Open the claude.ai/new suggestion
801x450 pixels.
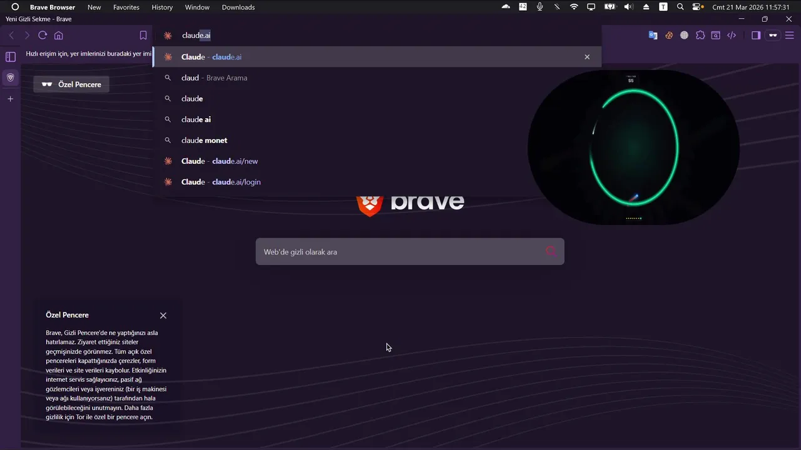377,161
